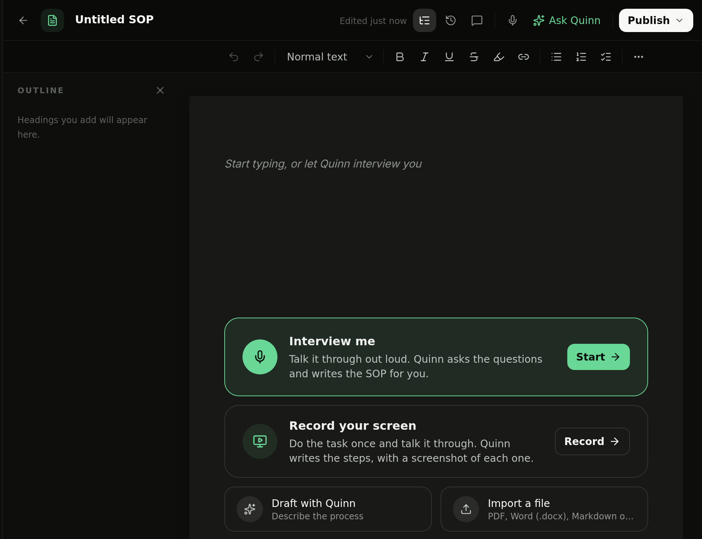Click the Describe the process subtitle
Image resolution: width=702 pixels, height=539 pixels.
click(x=318, y=516)
